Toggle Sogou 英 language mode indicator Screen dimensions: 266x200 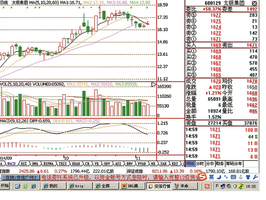tap(211, 177)
